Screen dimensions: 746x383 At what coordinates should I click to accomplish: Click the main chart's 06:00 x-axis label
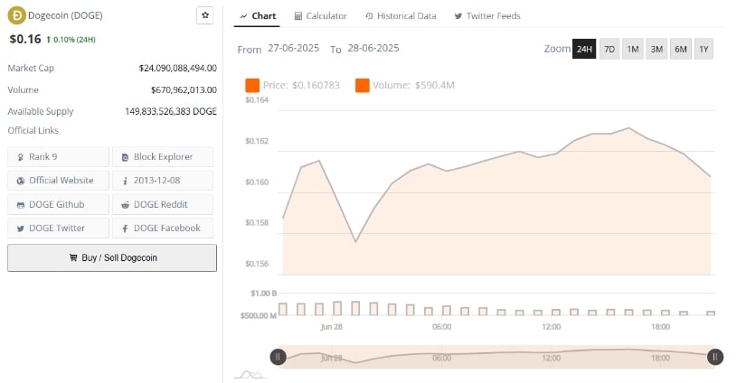tap(442, 327)
